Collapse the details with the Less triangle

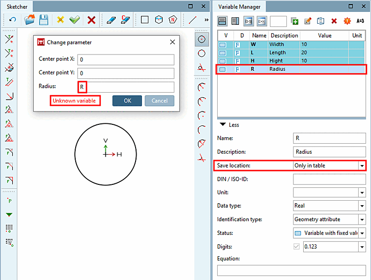(223, 124)
